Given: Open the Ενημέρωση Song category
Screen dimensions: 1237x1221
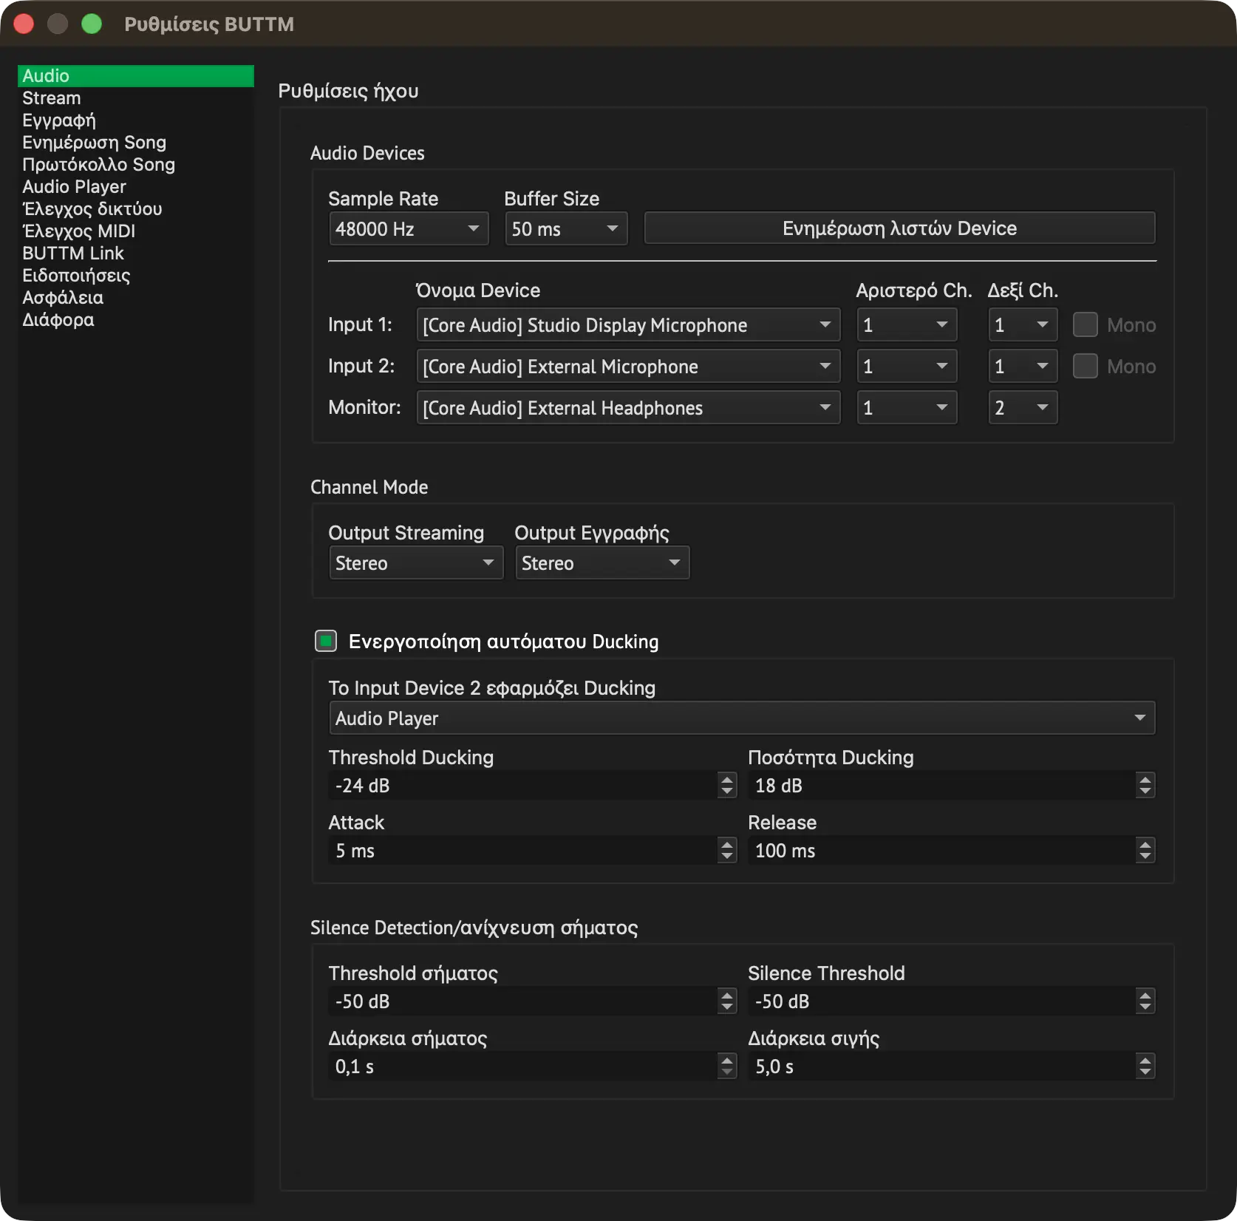Looking at the screenshot, I should (136, 143).
